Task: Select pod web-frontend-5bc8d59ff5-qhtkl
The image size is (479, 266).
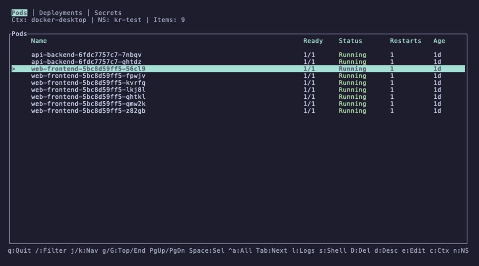Action: (x=88, y=97)
